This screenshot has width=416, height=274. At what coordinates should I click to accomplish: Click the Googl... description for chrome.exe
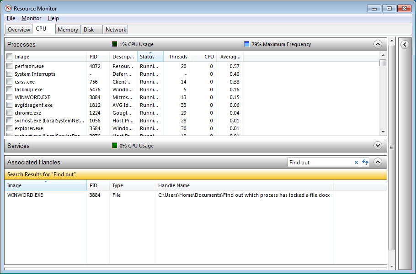point(122,113)
